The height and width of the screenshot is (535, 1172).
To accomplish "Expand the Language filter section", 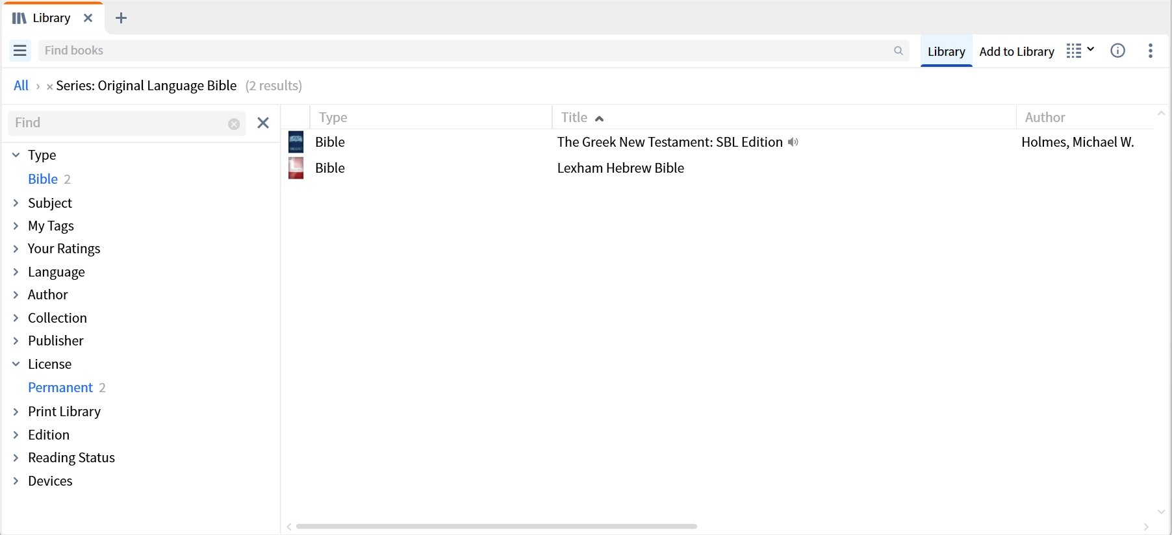I will click(16, 272).
